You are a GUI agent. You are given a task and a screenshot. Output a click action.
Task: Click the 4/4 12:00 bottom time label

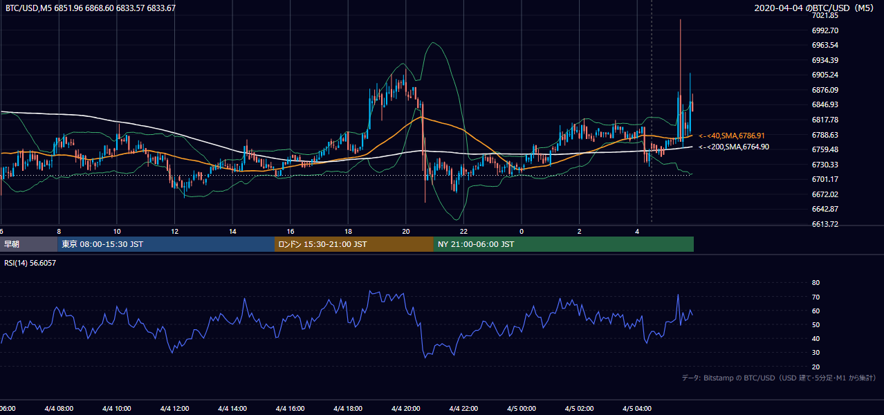click(174, 409)
